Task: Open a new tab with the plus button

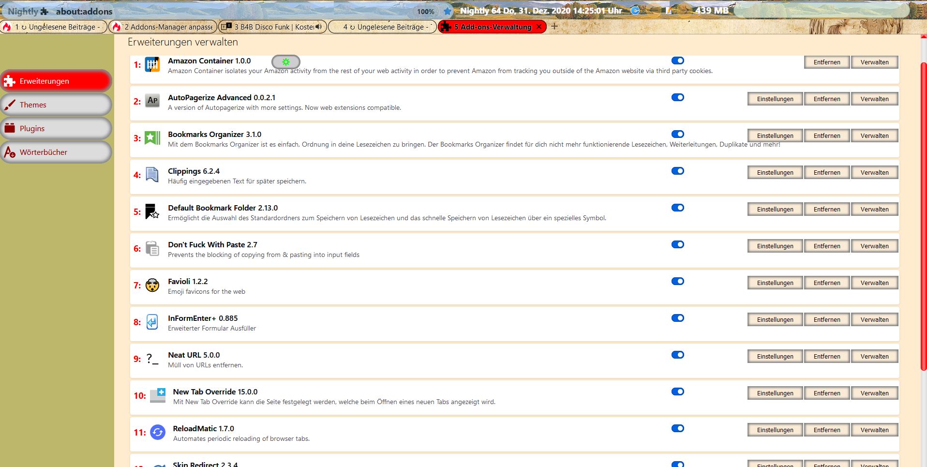Action: [x=554, y=27]
